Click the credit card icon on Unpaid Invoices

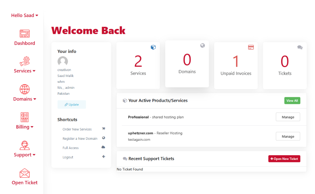251,47
